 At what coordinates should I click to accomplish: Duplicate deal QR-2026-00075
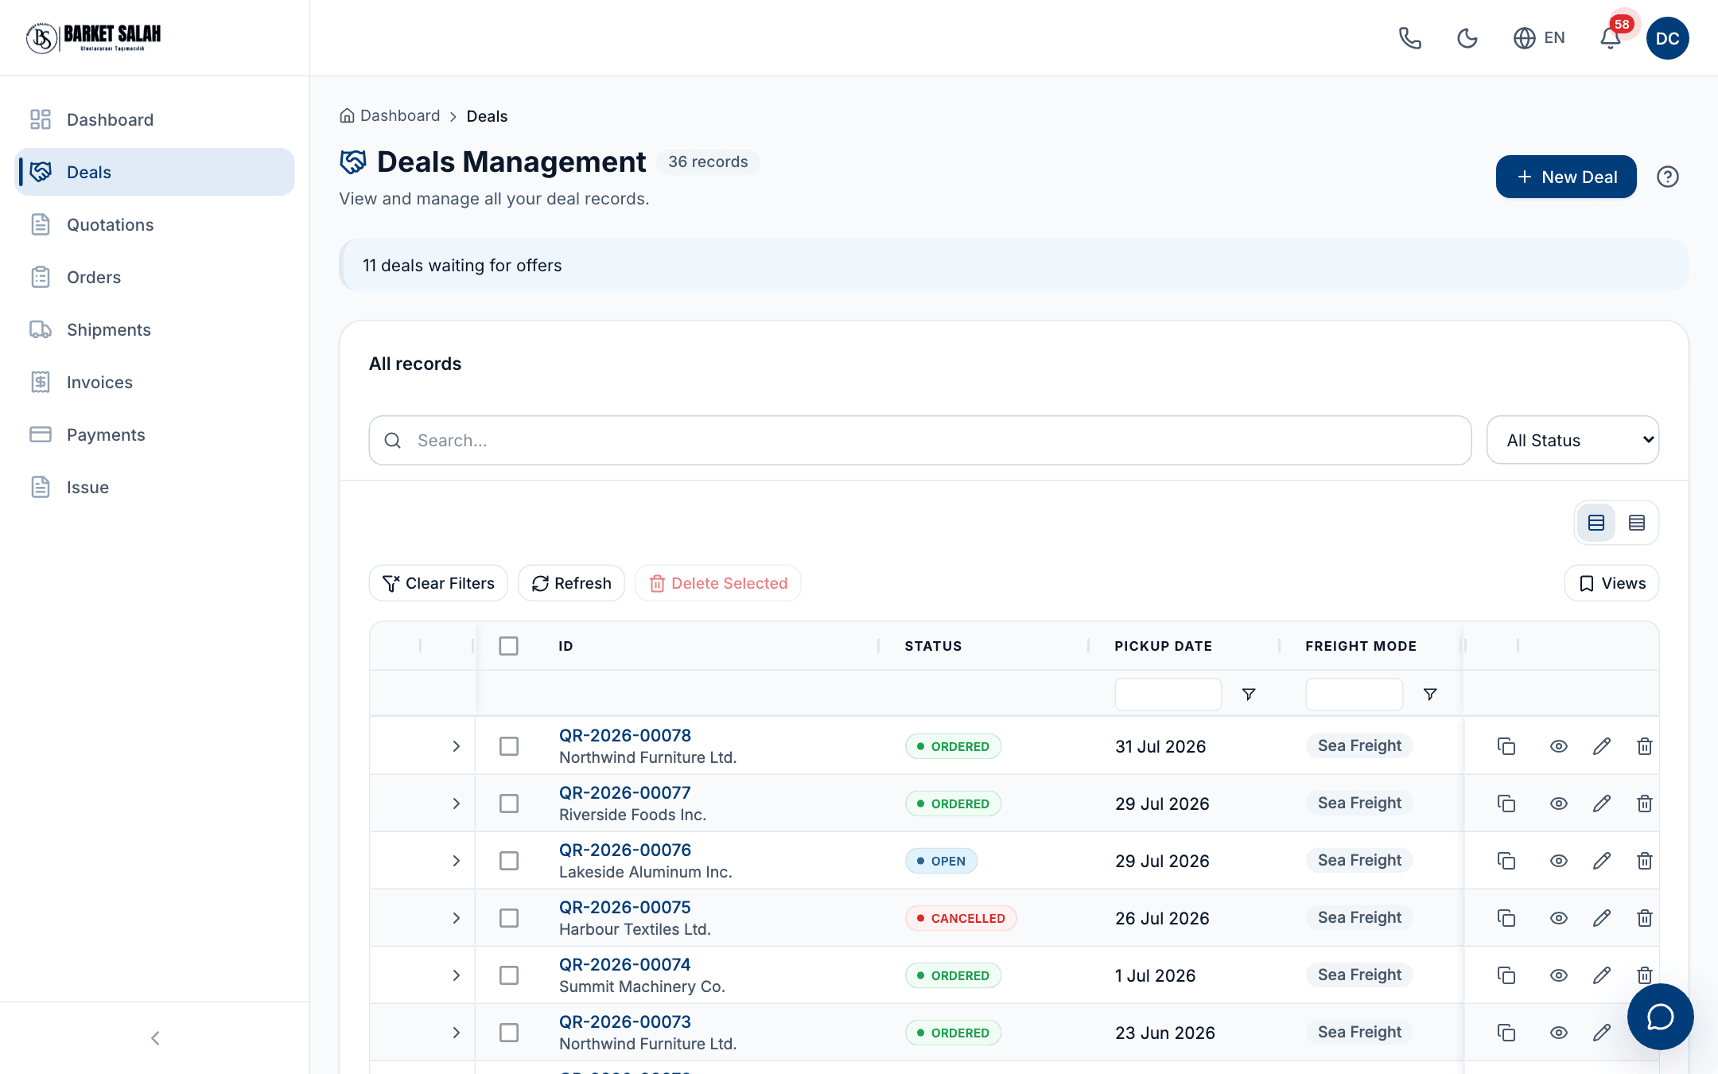tap(1506, 918)
